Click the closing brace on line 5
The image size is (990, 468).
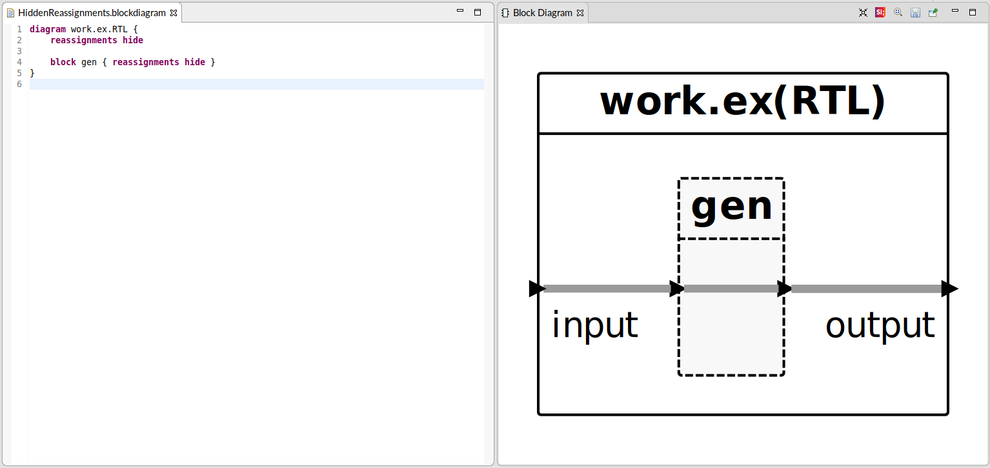coord(32,73)
